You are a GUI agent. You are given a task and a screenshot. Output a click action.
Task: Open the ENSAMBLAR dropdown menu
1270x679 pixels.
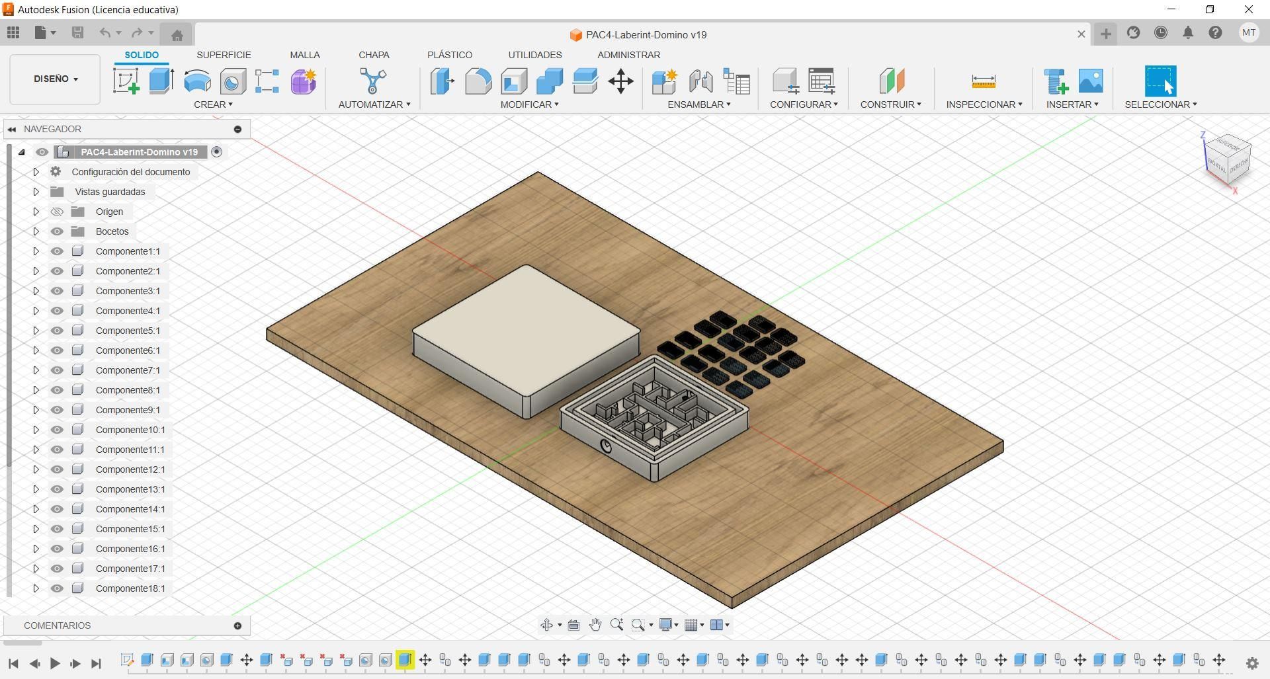[699, 104]
